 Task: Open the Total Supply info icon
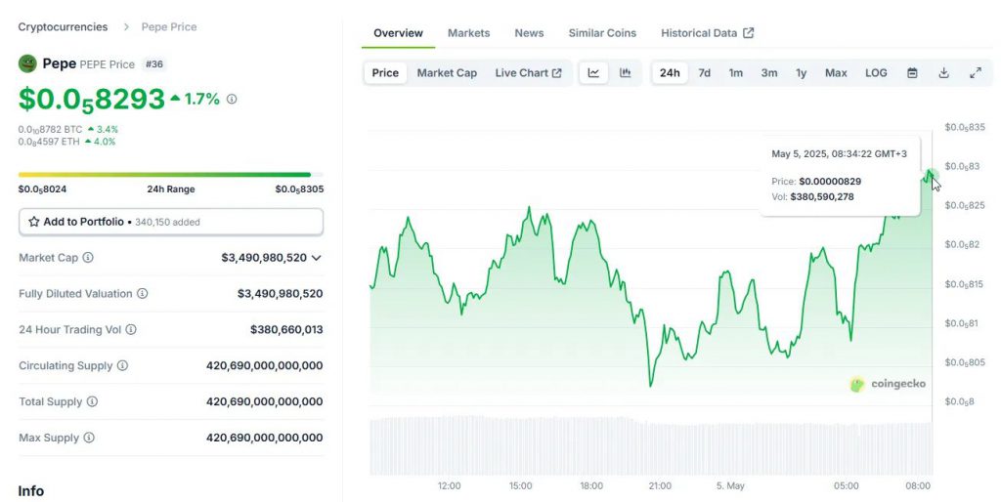pyautogui.click(x=92, y=401)
